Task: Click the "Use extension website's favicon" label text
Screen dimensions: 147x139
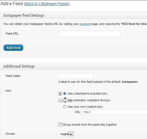Action: [89, 100]
